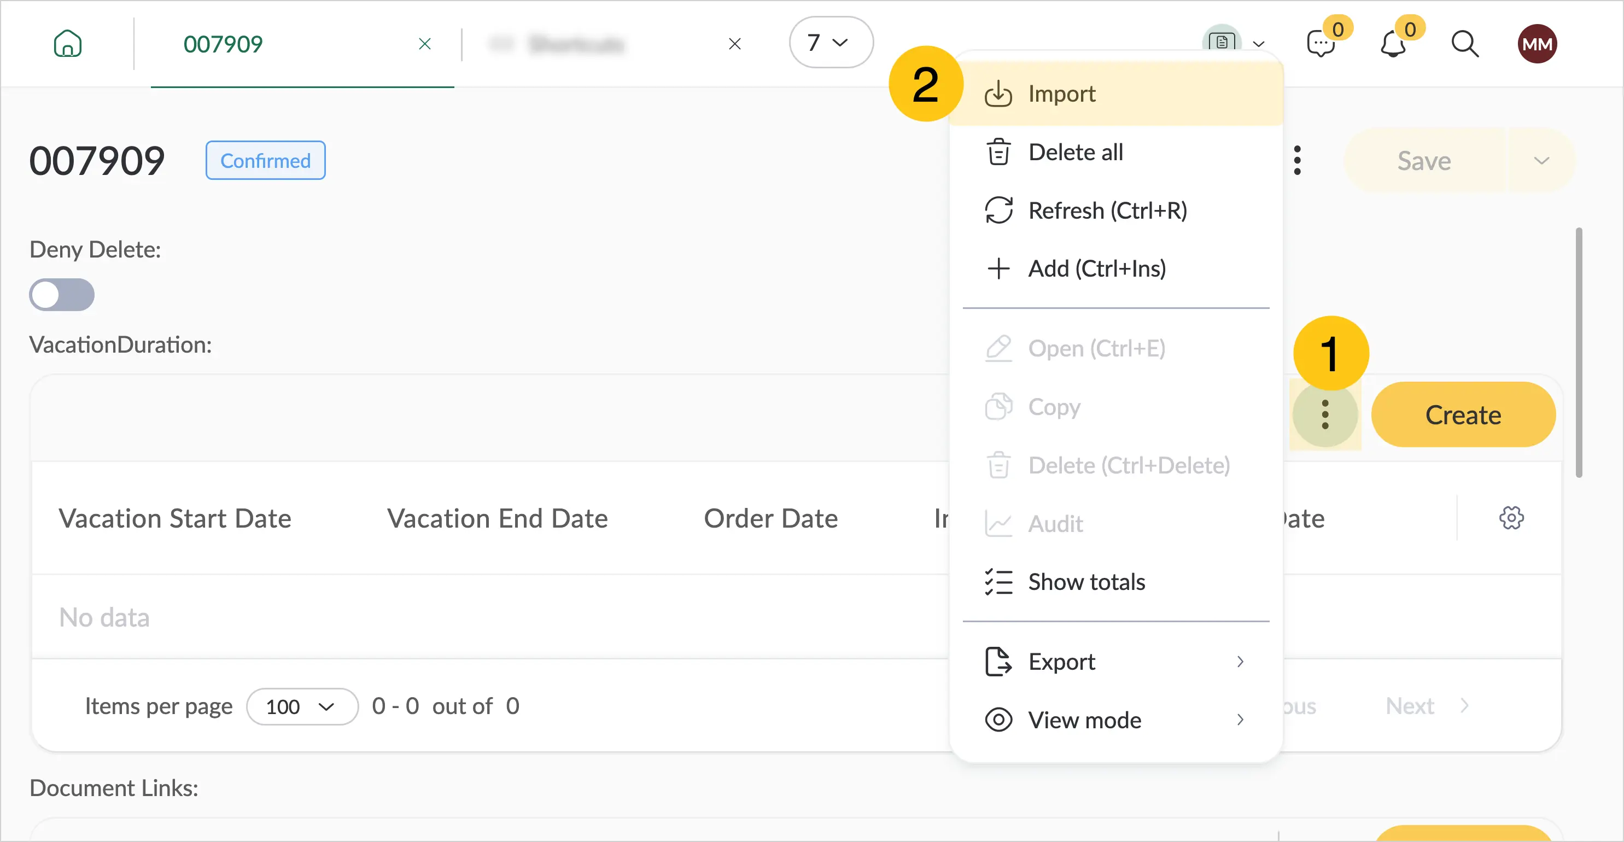Go to the home page icon
Screen dimensions: 1624x842
point(67,44)
